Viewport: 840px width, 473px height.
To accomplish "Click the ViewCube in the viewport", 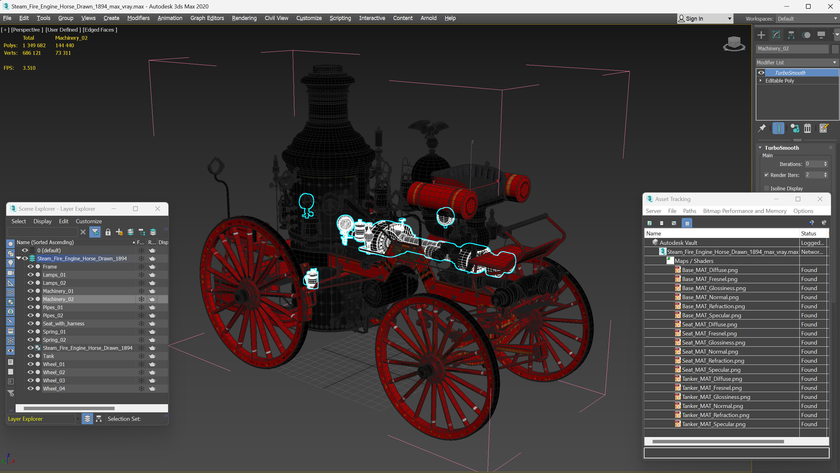I will pyautogui.click(x=734, y=43).
